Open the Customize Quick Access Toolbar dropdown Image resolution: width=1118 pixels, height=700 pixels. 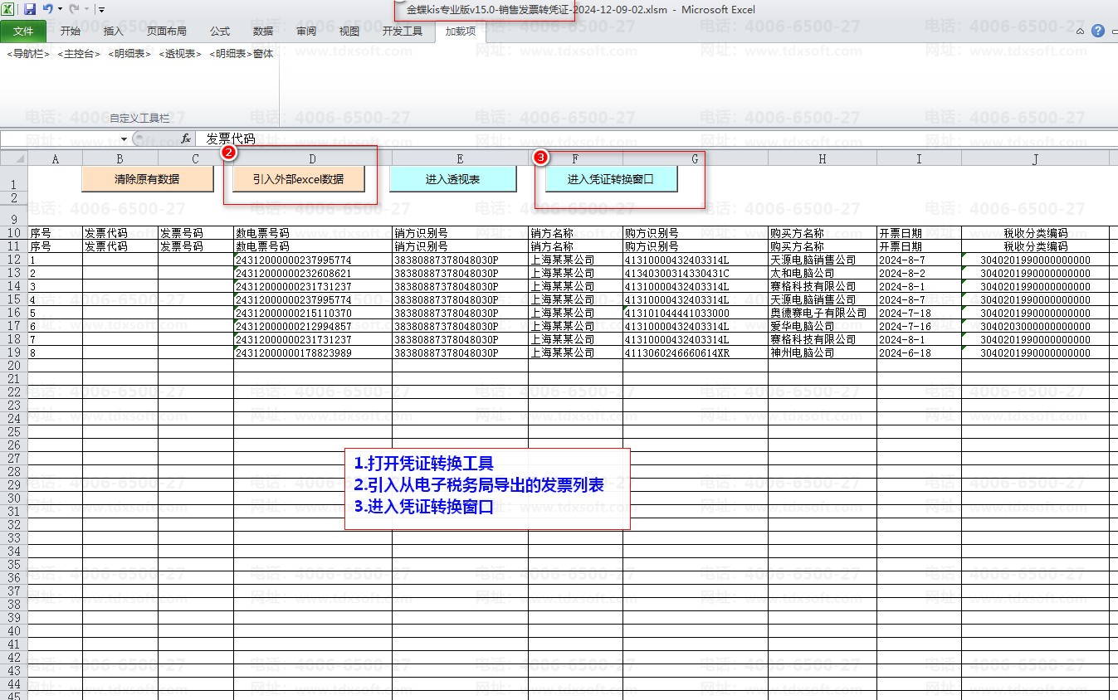pos(101,9)
